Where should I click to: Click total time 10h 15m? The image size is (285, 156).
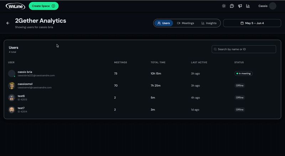click(x=156, y=74)
